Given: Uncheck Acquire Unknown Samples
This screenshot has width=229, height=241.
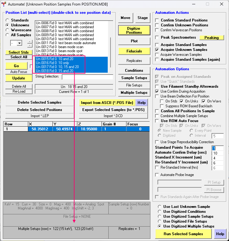Looking at the screenshot, I should 157,50.
